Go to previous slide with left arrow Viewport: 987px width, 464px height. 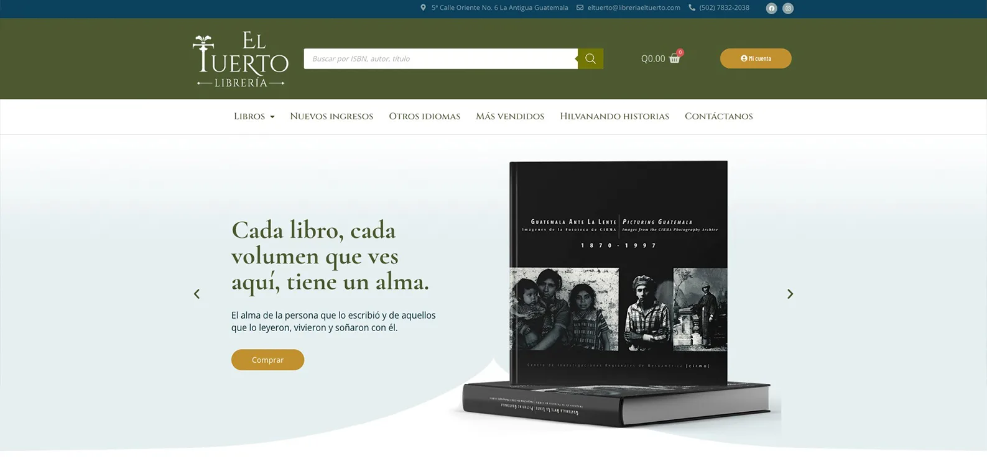pyautogui.click(x=197, y=294)
